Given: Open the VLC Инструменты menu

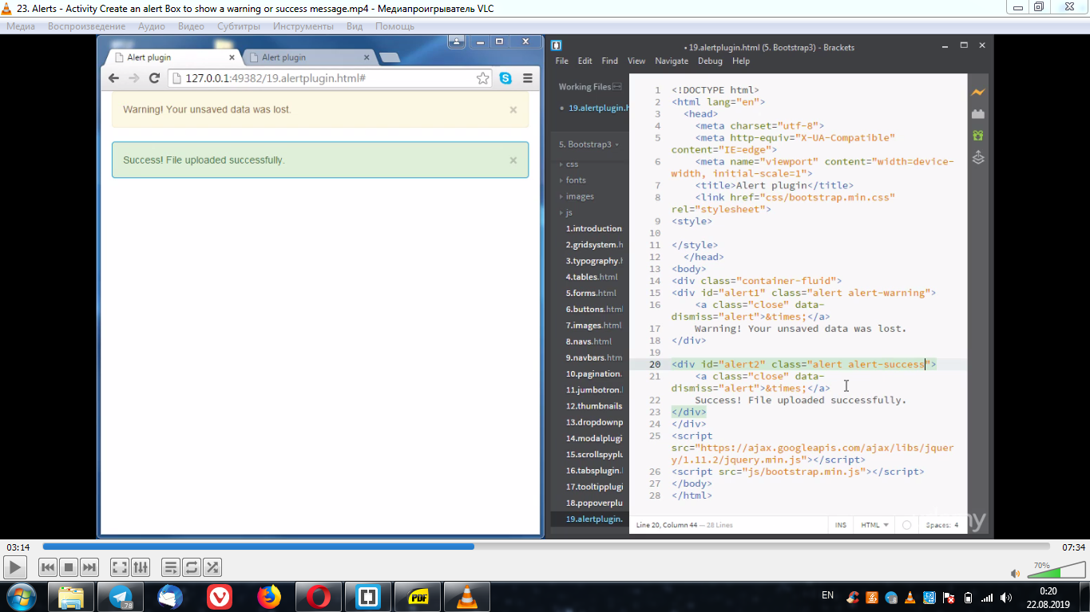Looking at the screenshot, I should tap(303, 26).
